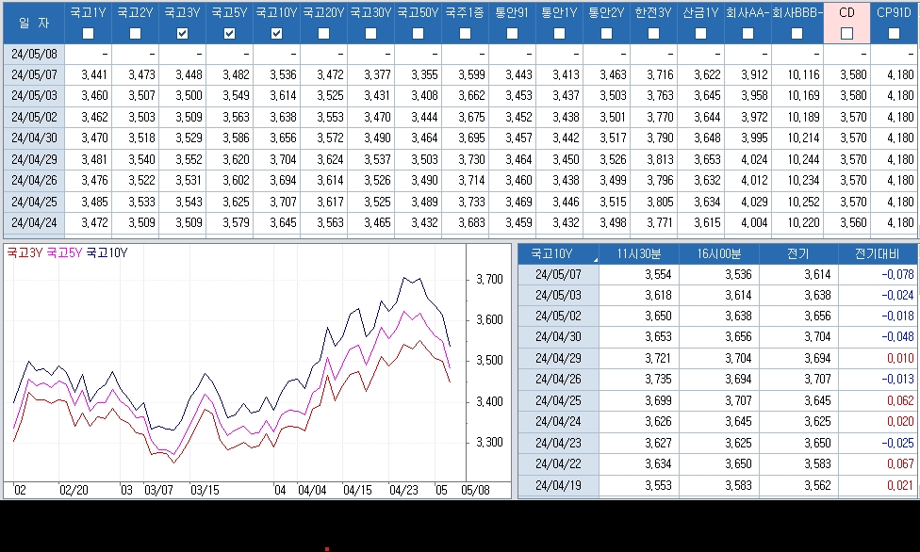Check the 국고2Y series box
The width and height of the screenshot is (920, 552).
pyautogui.click(x=135, y=33)
